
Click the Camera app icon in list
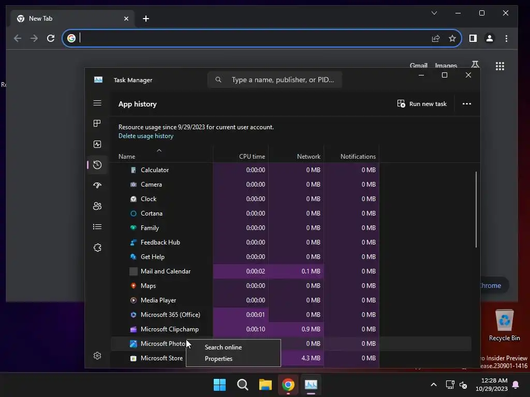click(x=134, y=185)
